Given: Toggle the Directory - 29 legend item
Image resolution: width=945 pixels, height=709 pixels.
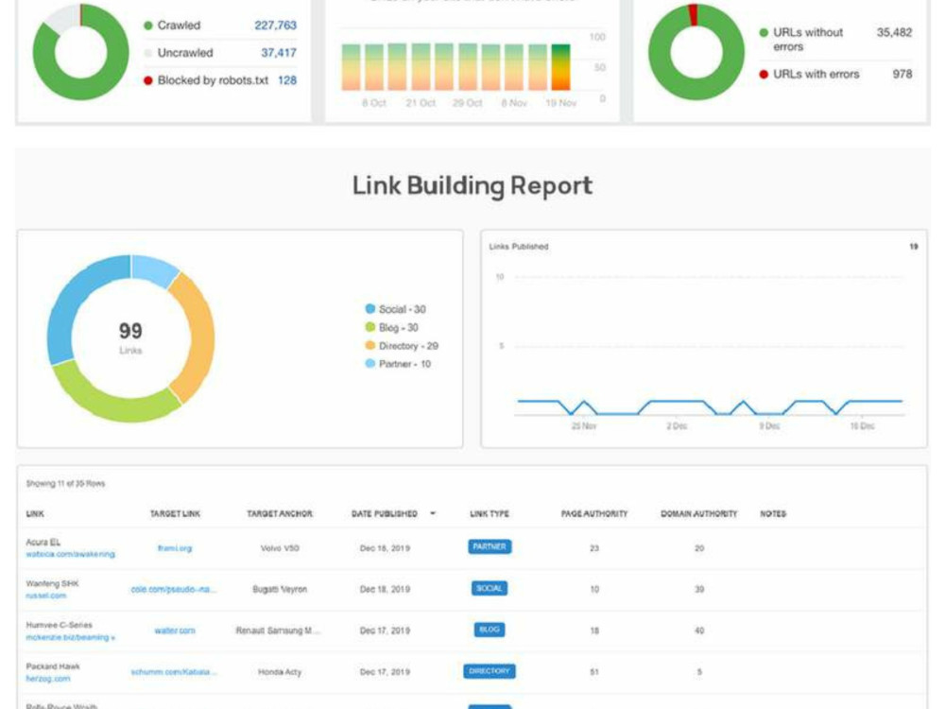Looking at the screenshot, I should (x=402, y=346).
